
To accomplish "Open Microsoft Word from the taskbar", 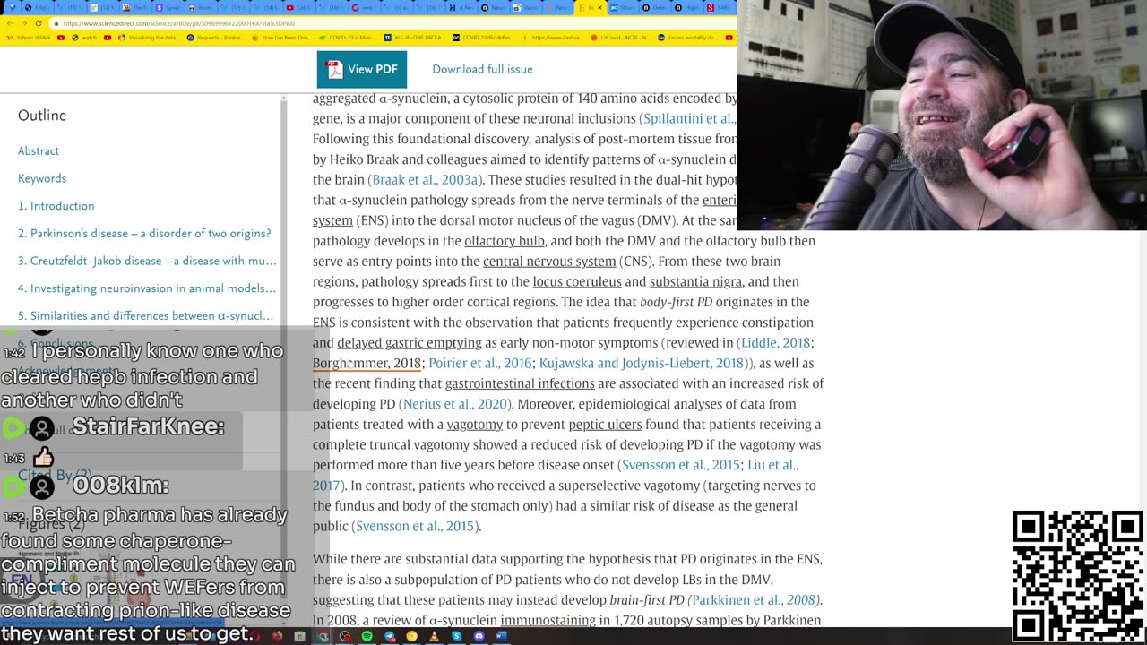I will (501, 636).
